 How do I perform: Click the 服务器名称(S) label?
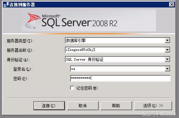(x=20, y=50)
